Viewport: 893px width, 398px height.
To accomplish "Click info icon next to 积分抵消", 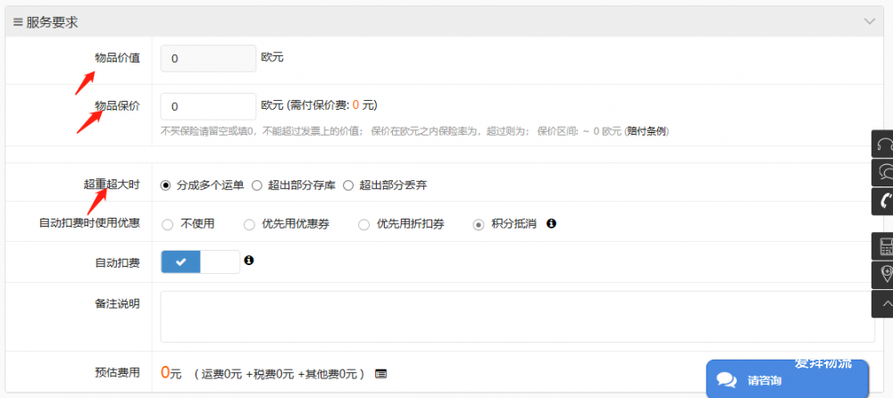I will coord(551,223).
